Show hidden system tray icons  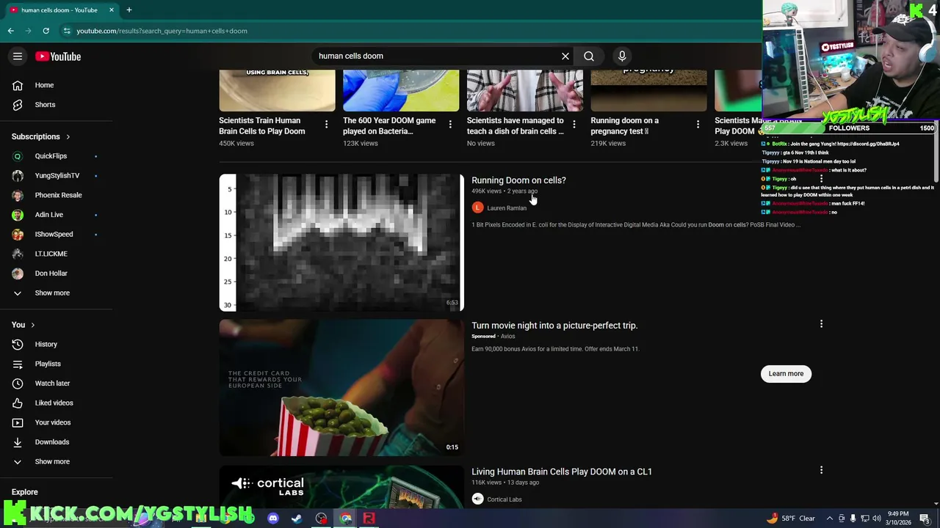pos(830,518)
